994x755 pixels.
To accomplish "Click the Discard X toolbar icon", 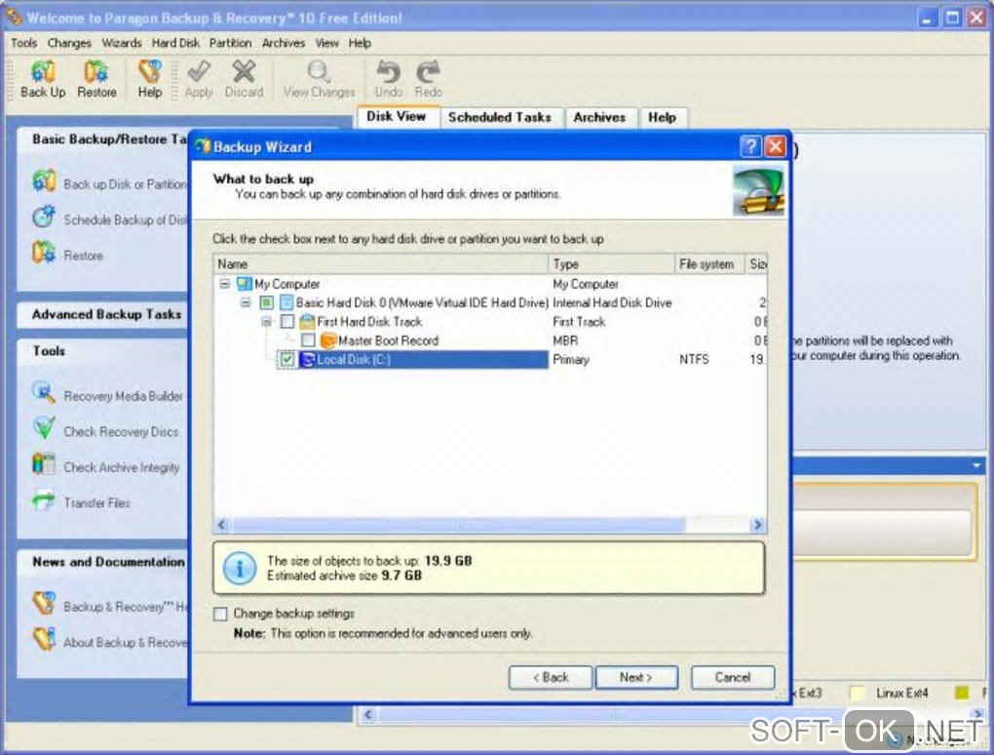I will coord(244,71).
